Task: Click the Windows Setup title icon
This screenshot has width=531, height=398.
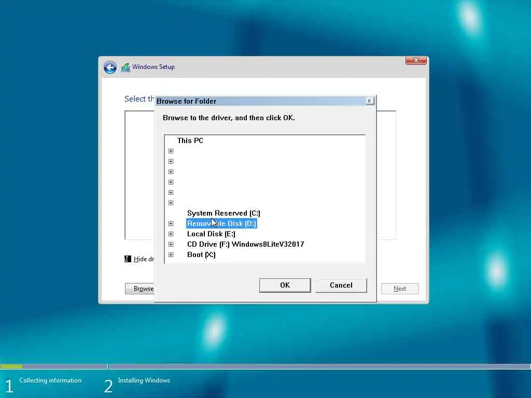Action: coord(125,67)
